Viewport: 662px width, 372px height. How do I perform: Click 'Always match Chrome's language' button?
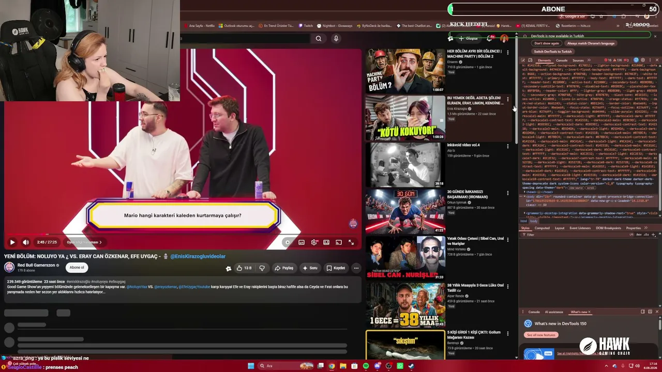click(591, 43)
